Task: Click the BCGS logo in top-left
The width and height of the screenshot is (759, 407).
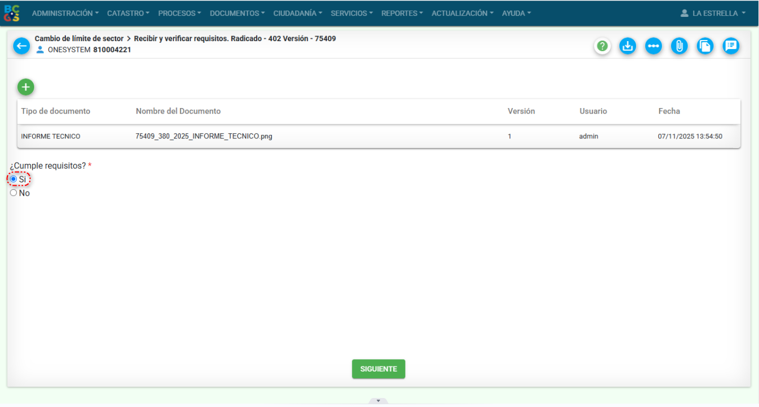Action: (12, 13)
